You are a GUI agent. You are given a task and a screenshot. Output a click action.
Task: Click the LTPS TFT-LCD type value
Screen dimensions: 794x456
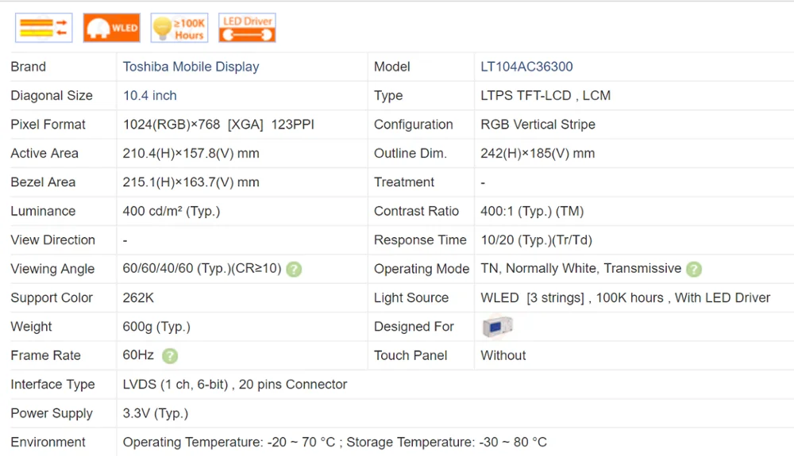tap(545, 95)
